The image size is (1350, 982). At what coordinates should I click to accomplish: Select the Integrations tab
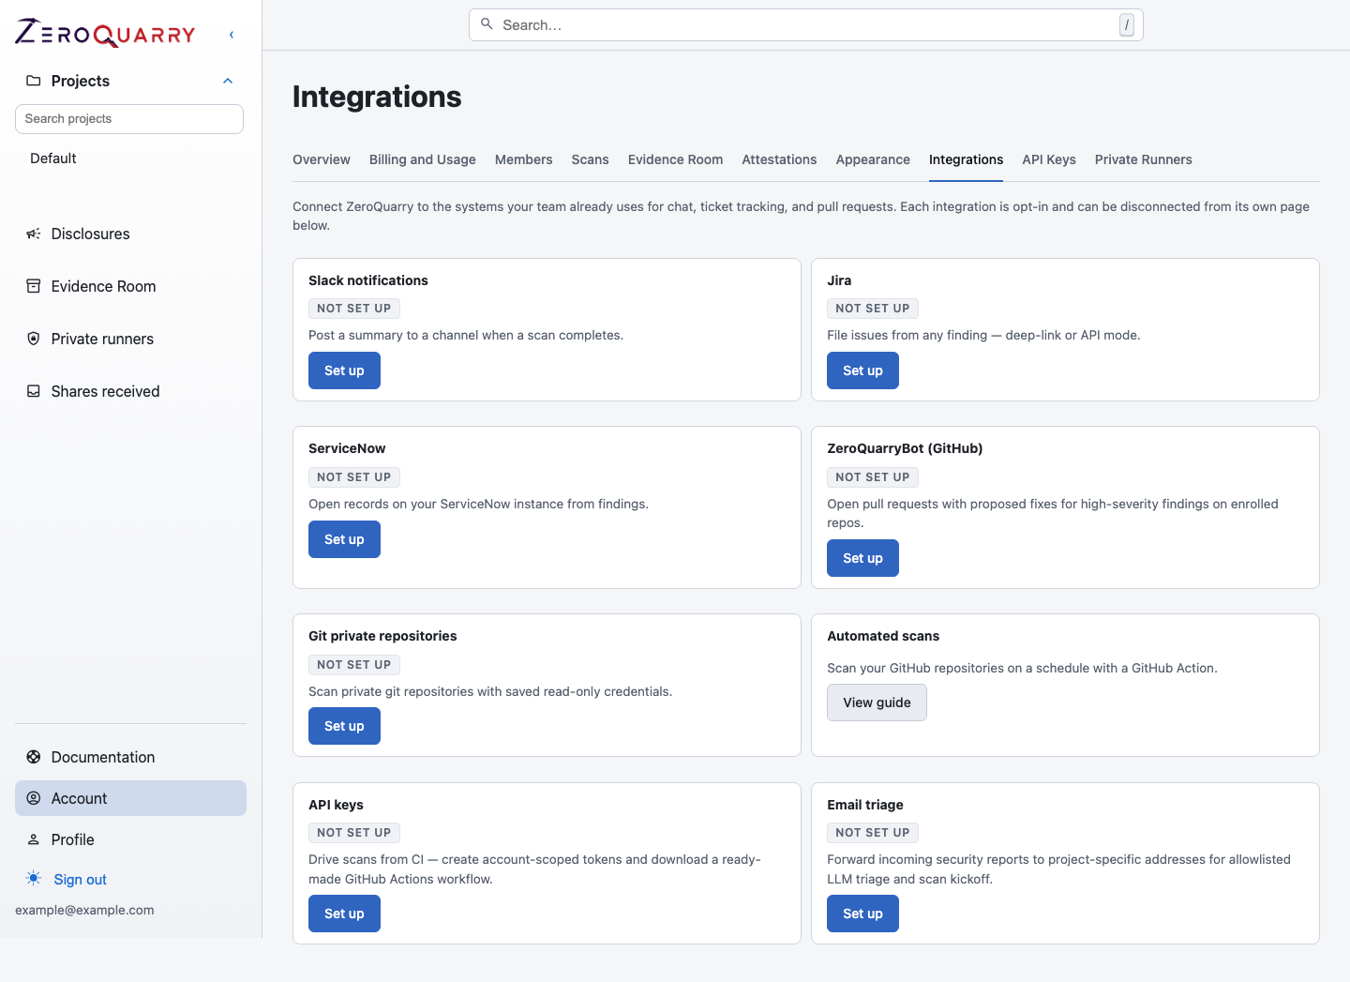pos(967,159)
